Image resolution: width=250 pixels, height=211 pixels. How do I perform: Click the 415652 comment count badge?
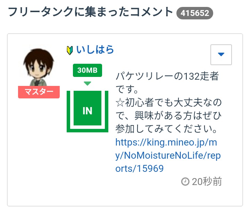click(x=195, y=13)
